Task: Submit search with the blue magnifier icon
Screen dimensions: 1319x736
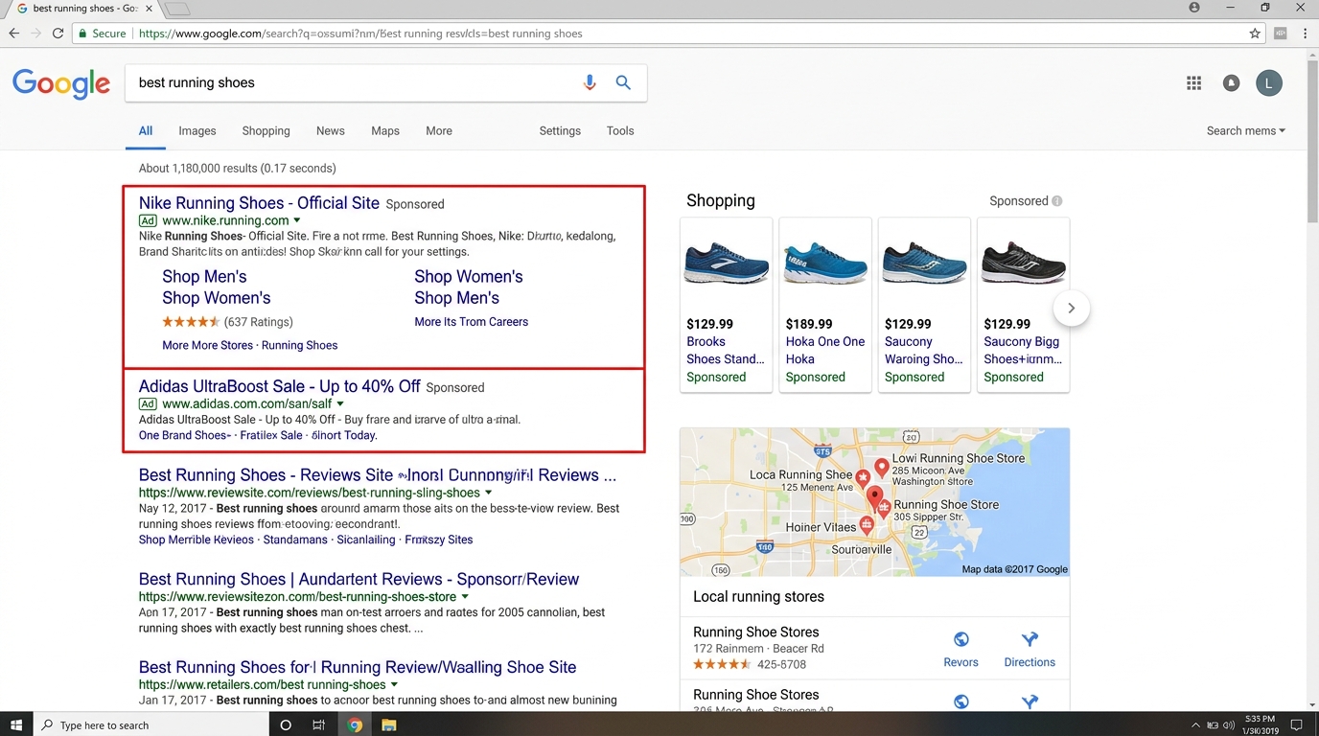Action: click(623, 82)
